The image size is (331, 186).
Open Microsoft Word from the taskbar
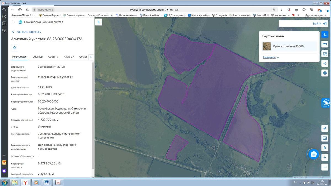(47, 182)
